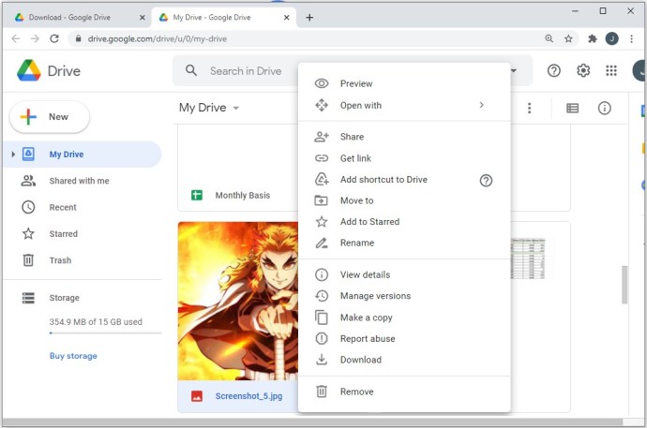Click help icon beside Add shortcut to Drive

(486, 181)
